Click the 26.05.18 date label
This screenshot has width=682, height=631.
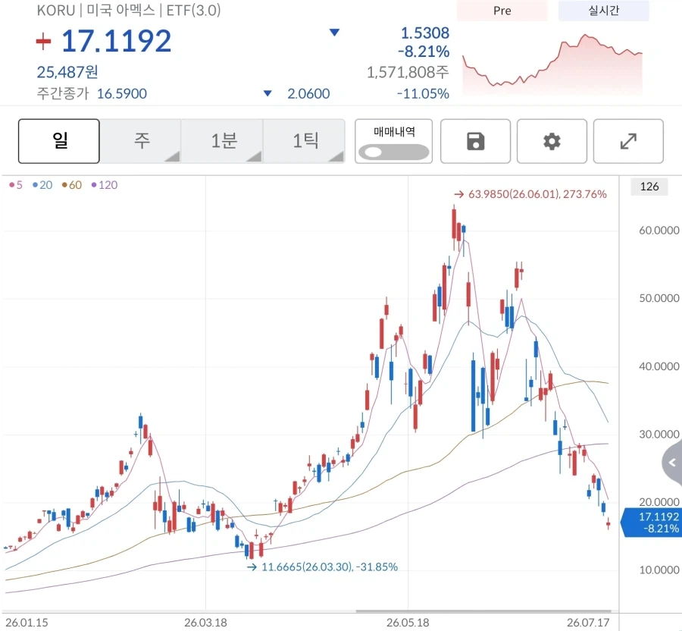(x=408, y=623)
